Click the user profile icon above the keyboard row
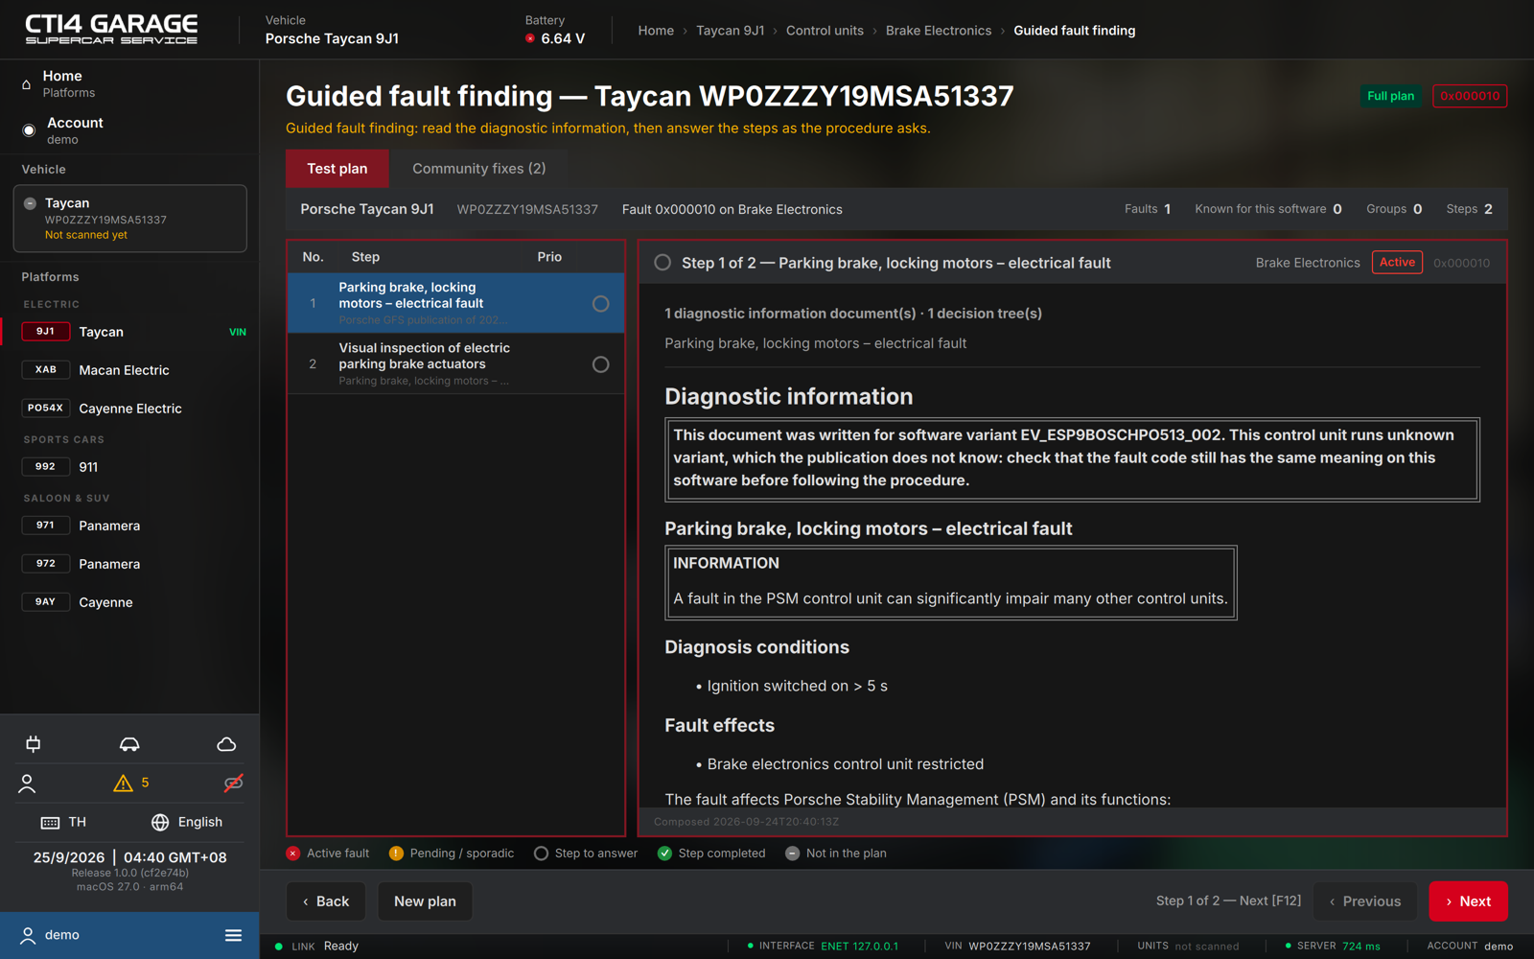The height and width of the screenshot is (959, 1534). point(27,784)
